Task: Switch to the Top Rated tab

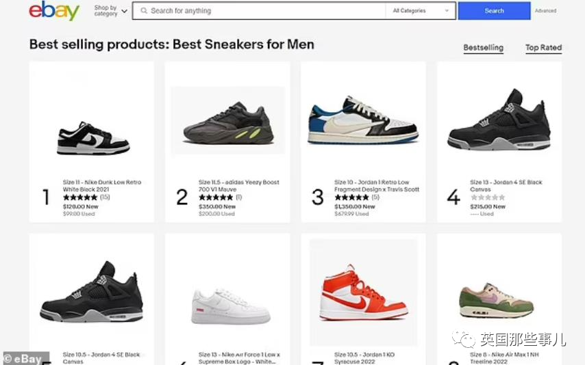Action: coord(543,48)
